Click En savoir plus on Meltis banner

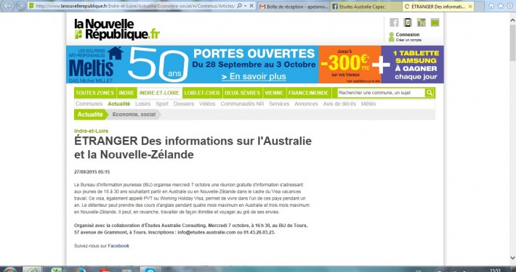(254, 77)
